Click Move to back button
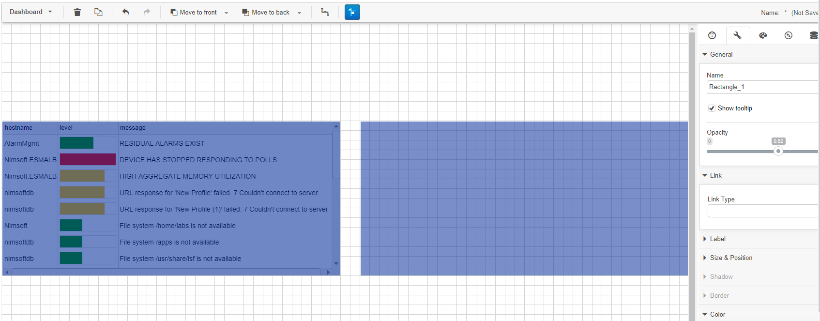Viewport: 820px width, 321px height. coord(266,12)
